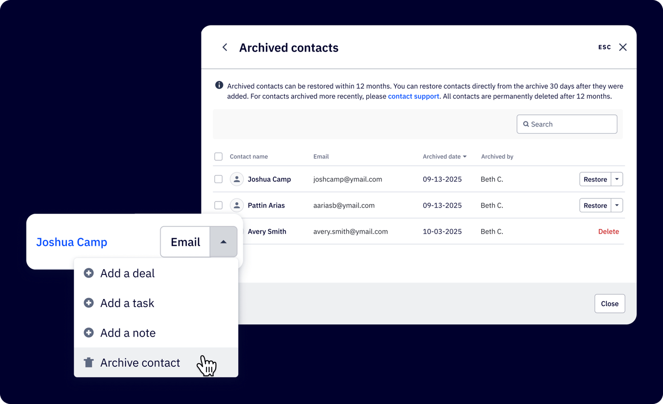Viewport: 663px width, 404px height.
Task: Click the plus icon next to Add a note
Action: [88, 333]
